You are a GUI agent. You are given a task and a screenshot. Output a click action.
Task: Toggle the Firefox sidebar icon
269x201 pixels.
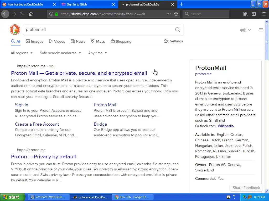coord(254,14)
